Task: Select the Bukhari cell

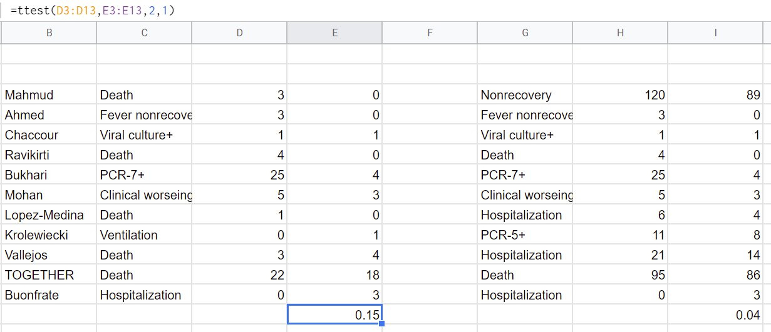Action: (x=49, y=175)
